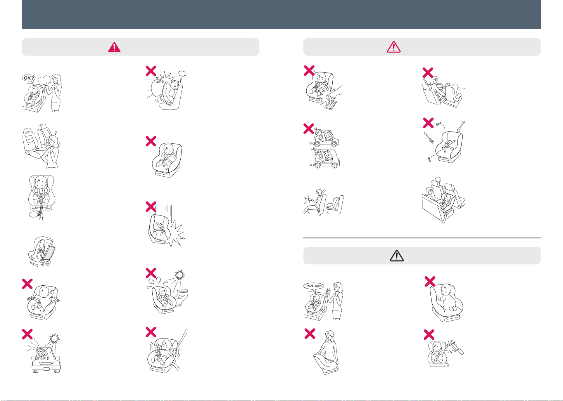Click the red X above the airbag illustration
The height and width of the screenshot is (401, 563).
151,71
